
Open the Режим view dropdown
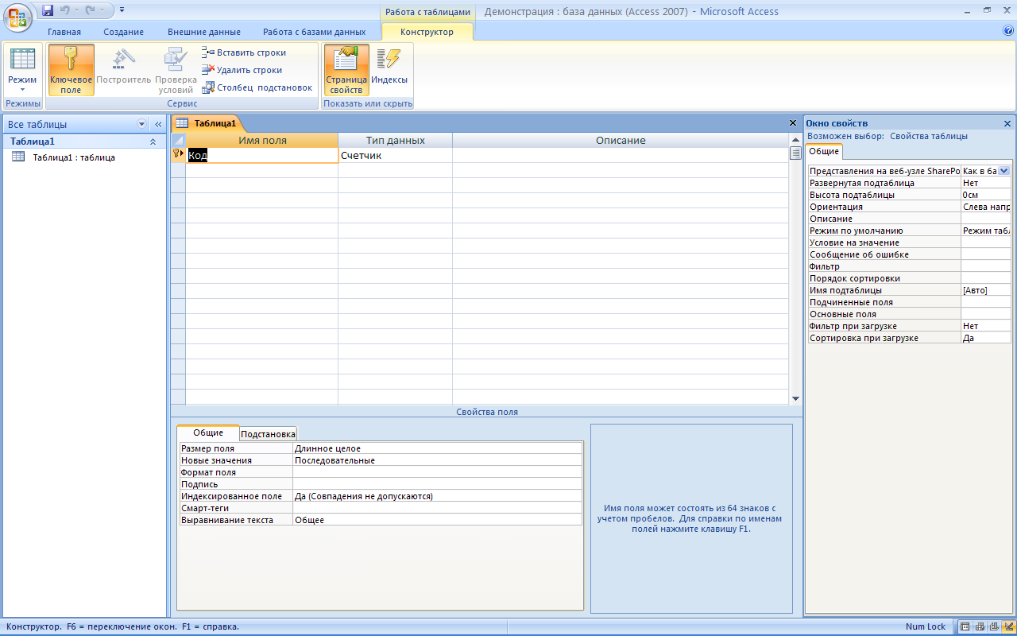[22, 70]
